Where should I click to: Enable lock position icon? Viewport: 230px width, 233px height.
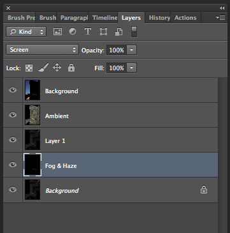pos(57,68)
